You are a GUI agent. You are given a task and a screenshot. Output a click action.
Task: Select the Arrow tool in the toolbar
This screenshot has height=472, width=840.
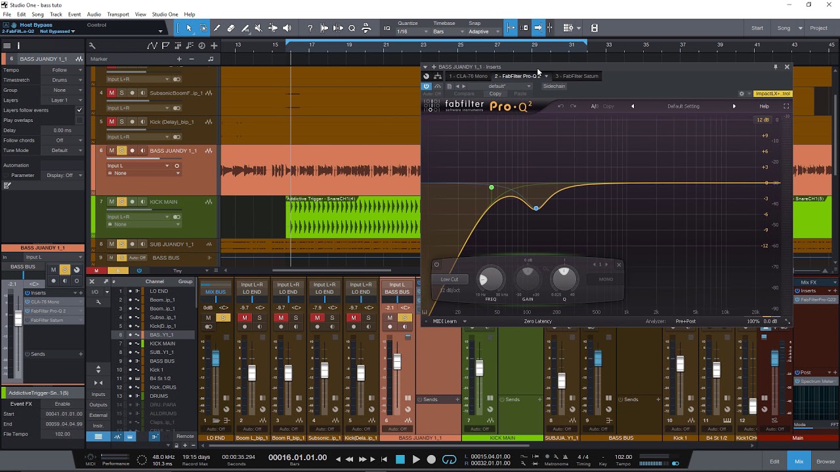click(188, 28)
